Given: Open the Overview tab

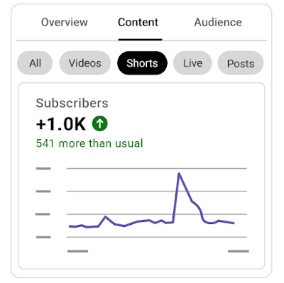Looking at the screenshot, I should pyautogui.click(x=65, y=23).
